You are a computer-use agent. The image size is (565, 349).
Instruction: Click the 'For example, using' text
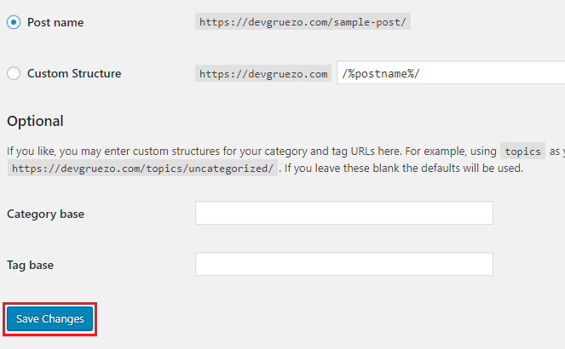click(451, 152)
